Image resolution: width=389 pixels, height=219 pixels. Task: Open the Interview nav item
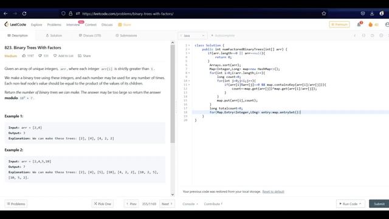point(73,24)
